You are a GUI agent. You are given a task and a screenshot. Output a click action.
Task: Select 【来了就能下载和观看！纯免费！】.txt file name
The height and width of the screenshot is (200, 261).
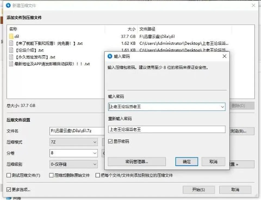pos(49,43)
